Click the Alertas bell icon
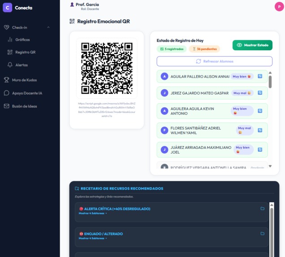 (x=10, y=65)
